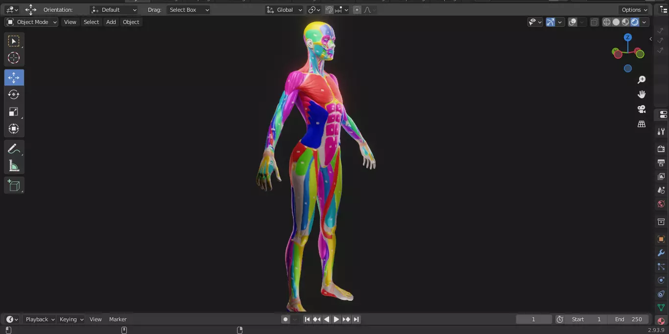Image resolution: width=669 pixels, height=334 pixels.
Task: Switch to solid viewport shading
Action: tap(616, 22)
